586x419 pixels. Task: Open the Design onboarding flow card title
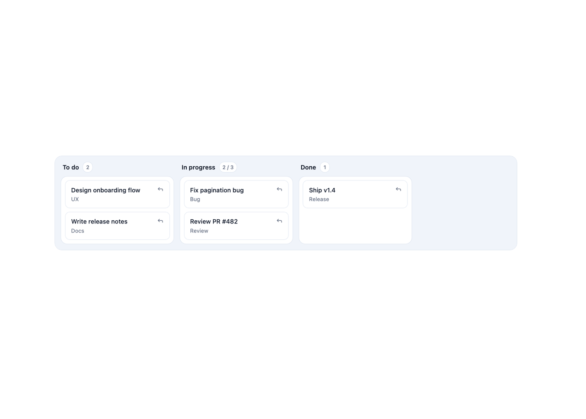pos(106,190)
